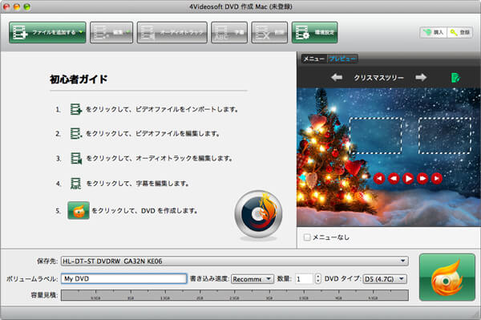Image resolution: width=481 pixels, height=320 pixels.
Task: Click text をクリックして、DVD を作成します。
Action: [x=145, y=211]
